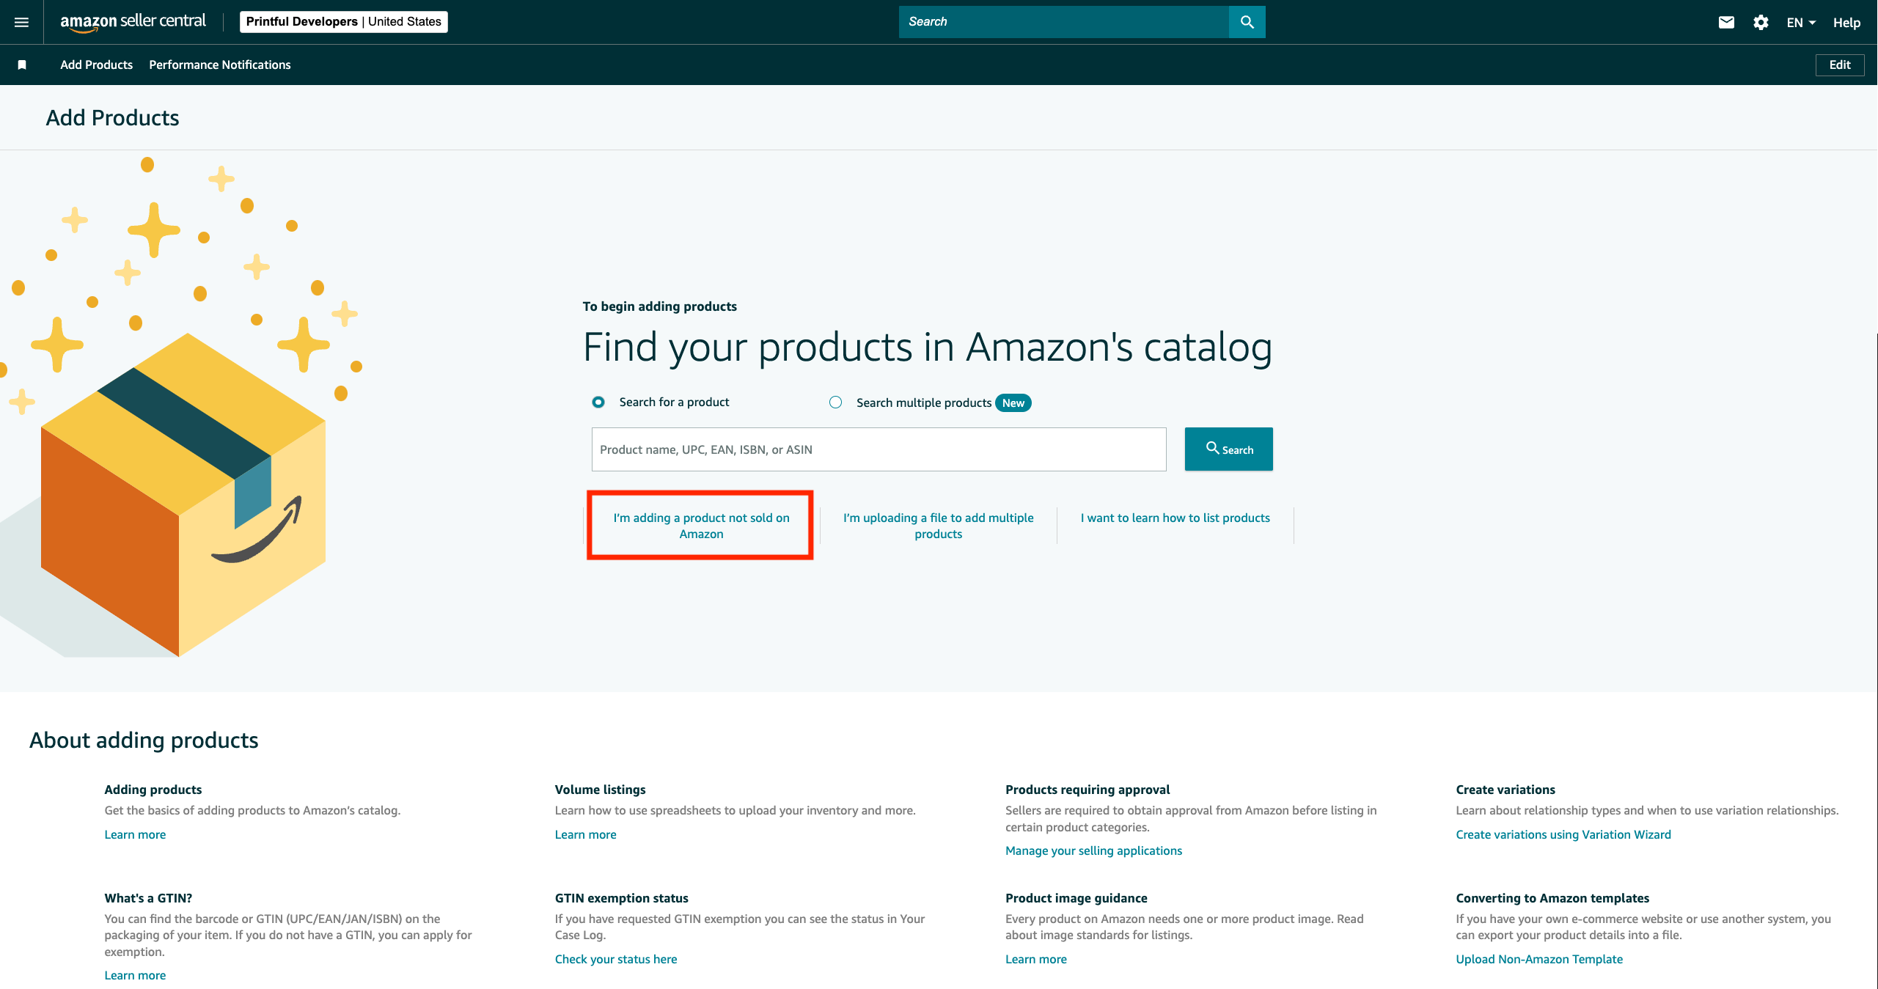Click the search magnifying glass icon

tap(1246, 21)
